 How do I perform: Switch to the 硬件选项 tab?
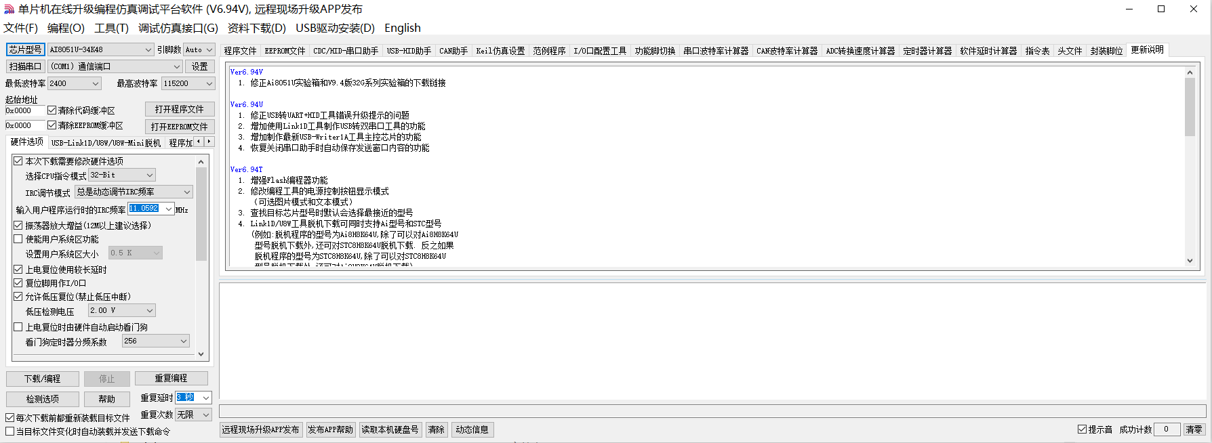tap(26, 142)
